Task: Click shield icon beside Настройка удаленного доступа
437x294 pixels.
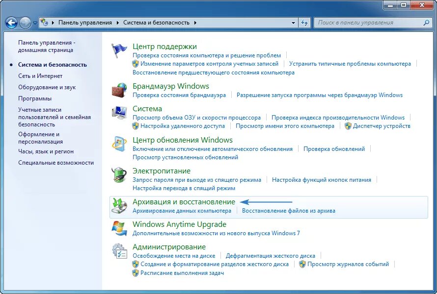Action: tap(136, 126)
